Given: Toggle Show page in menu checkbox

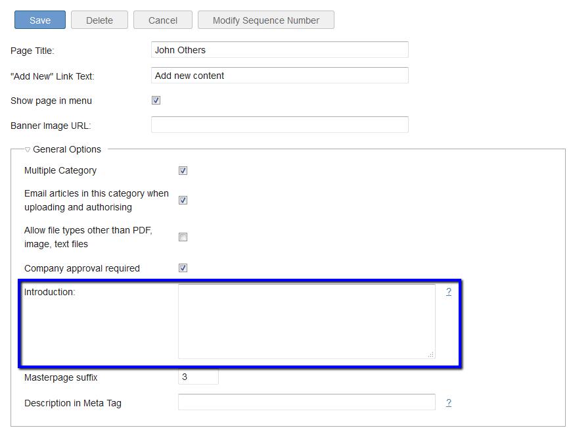Looking at the screenshot, I should click(x=156, y=100).
